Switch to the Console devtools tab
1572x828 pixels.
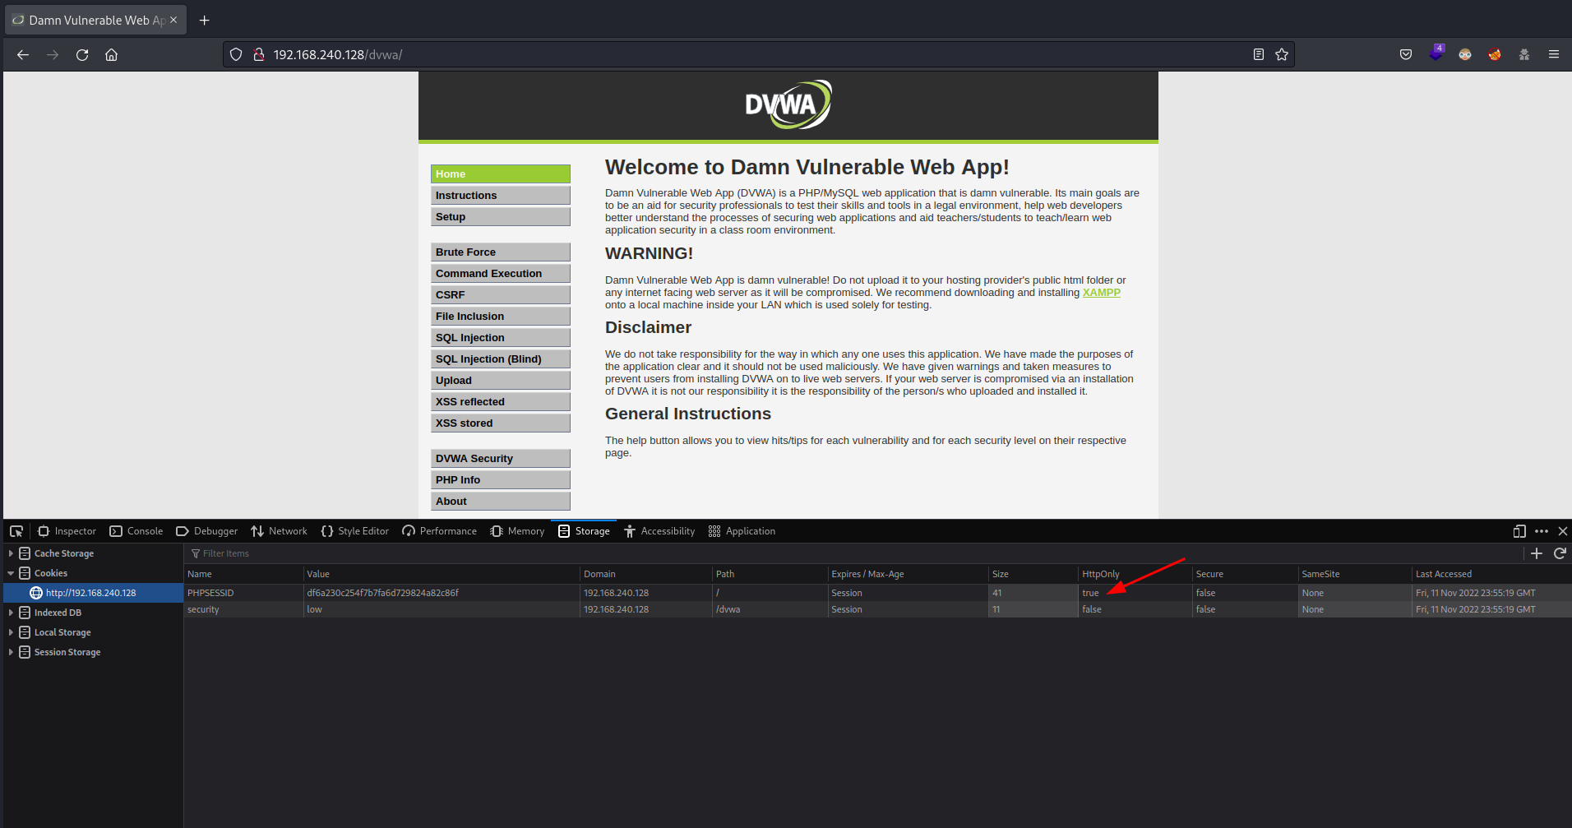coord(136,531)
